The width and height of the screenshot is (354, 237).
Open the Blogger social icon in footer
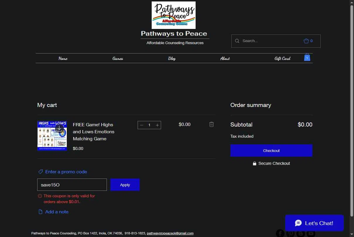(x=301, y=233)
